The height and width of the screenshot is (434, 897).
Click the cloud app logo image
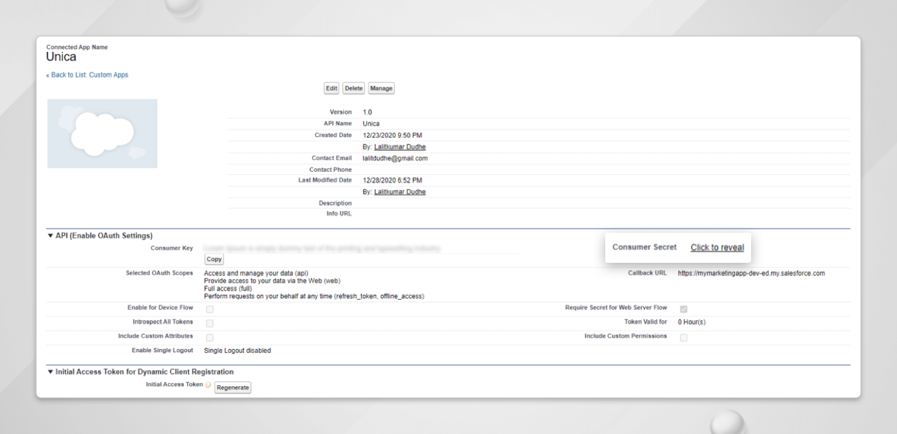(102, 133)
